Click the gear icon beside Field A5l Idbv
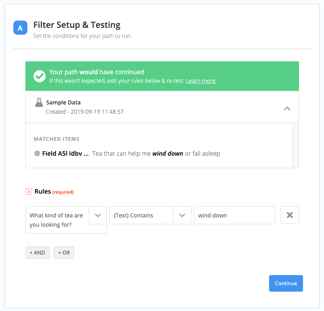 pyautogui.click(x=37, y=153)
